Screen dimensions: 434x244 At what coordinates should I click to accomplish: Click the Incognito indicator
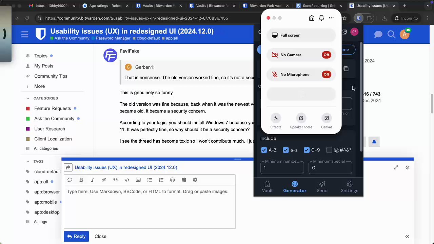(406, 18)
